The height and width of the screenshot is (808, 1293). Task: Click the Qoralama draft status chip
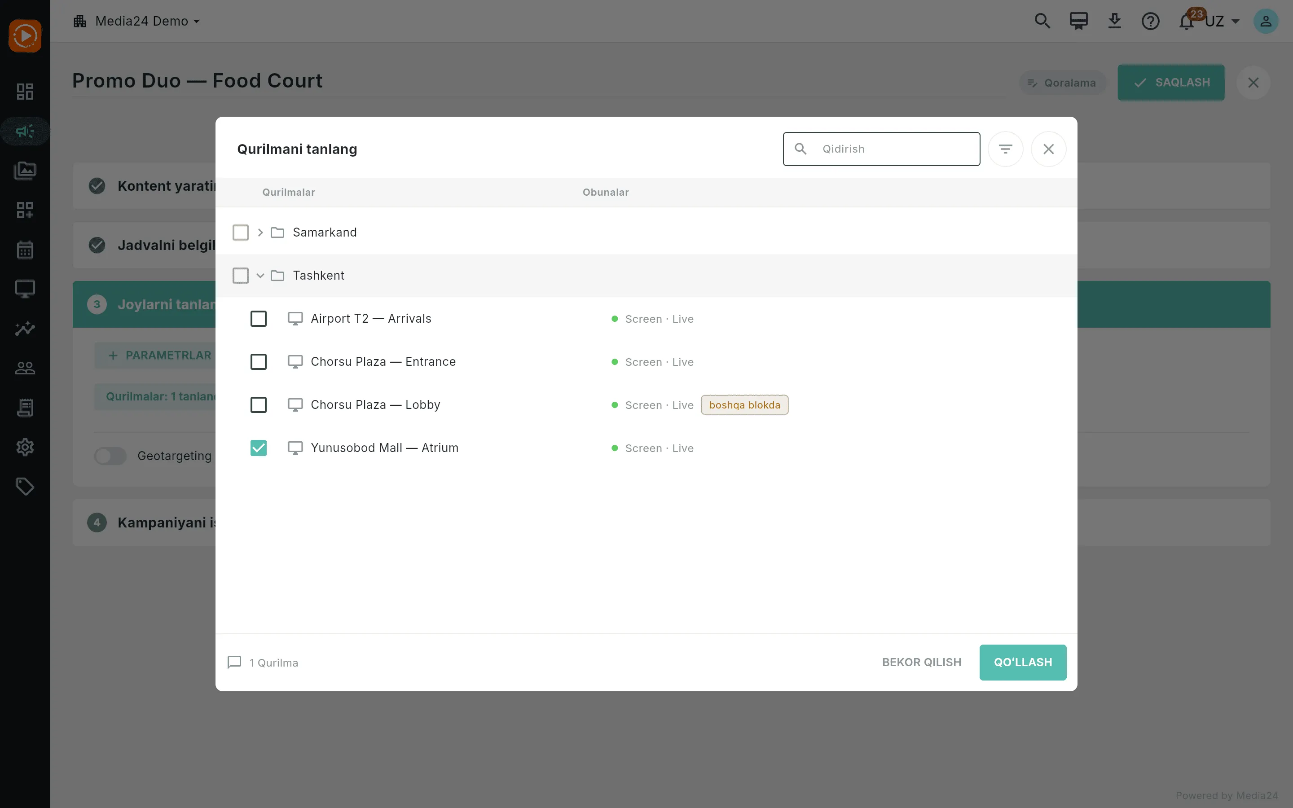(1063, 83)
